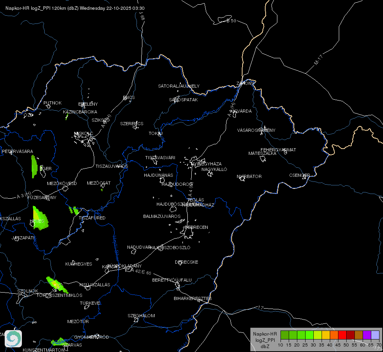The image size is (383, 352).
Task: Click the PÉTERVÁSÁRA label
Action: pos(17,151)
